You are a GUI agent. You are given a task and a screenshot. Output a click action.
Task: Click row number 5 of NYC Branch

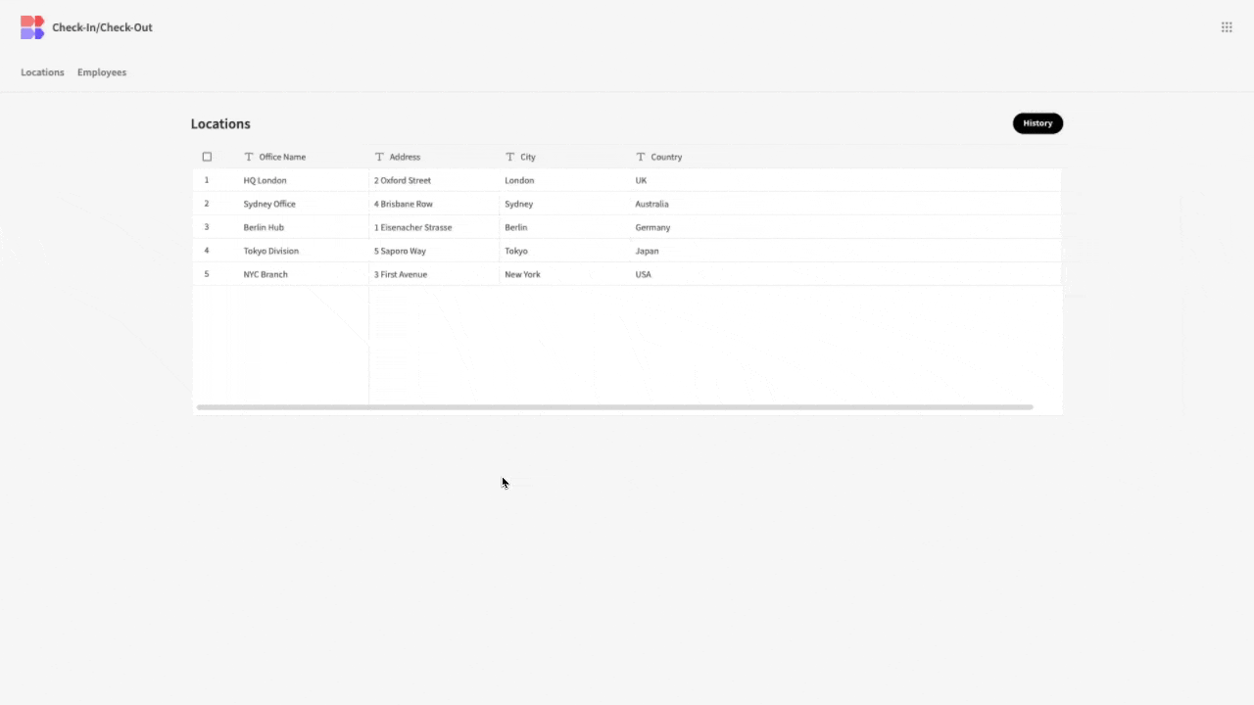(207, 274)
